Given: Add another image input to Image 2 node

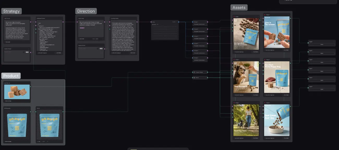Looking at the screenshot, I should (x=270, y=50).
